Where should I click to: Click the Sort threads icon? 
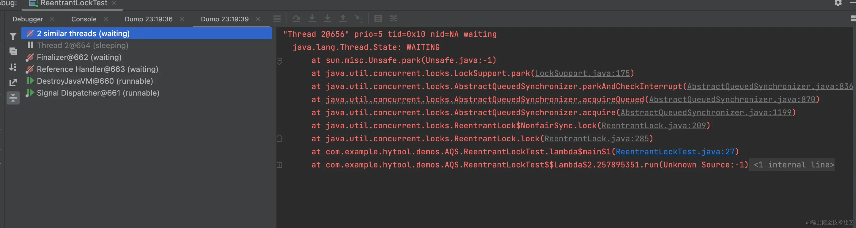[x=13, y=67]
